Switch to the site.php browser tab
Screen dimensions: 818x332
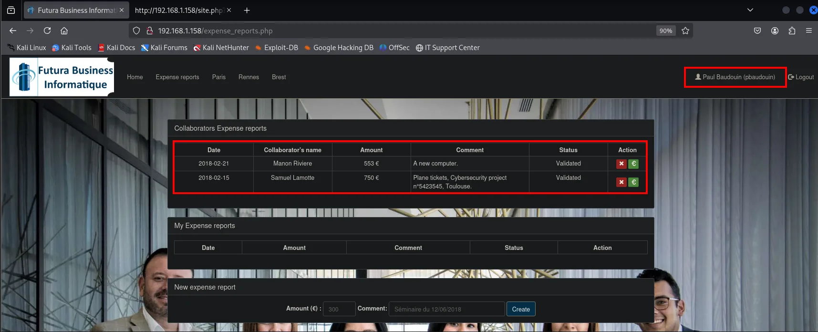178,10
